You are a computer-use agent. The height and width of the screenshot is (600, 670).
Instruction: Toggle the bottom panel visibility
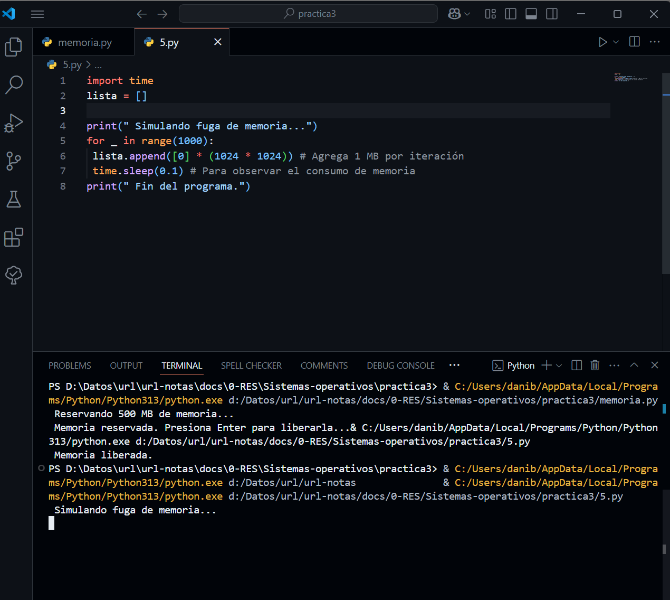coord(531,14)
